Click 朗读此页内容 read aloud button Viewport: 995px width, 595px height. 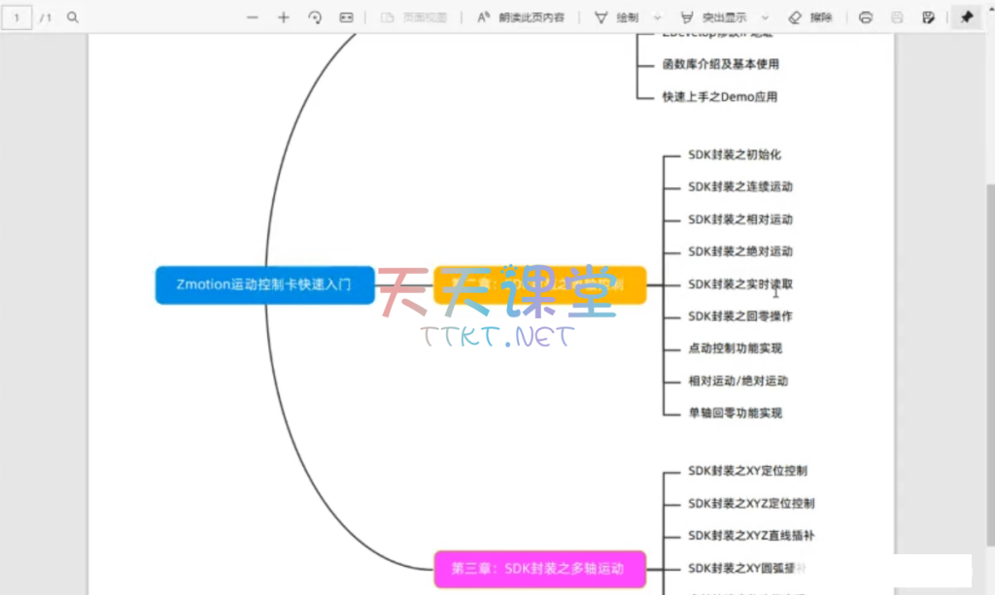[x=521, y=17]
